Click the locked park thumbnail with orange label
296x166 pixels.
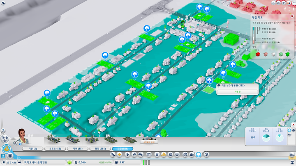coord(149,141)
